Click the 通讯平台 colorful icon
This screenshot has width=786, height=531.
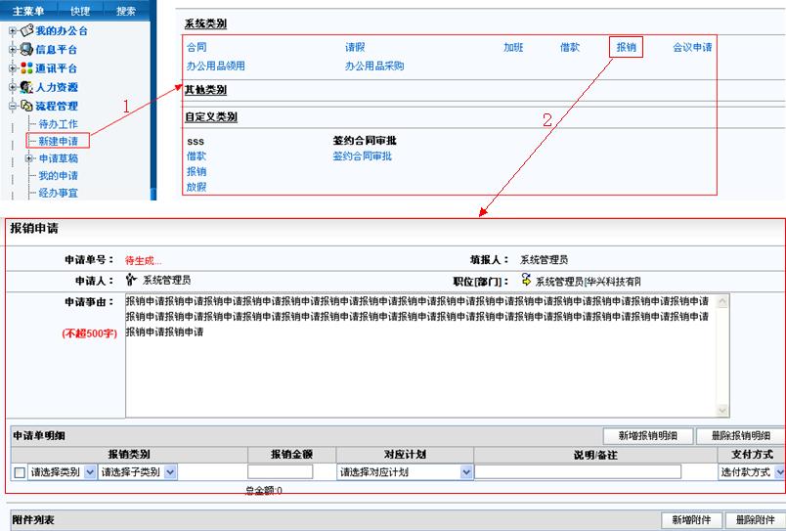tap(26, 68)
